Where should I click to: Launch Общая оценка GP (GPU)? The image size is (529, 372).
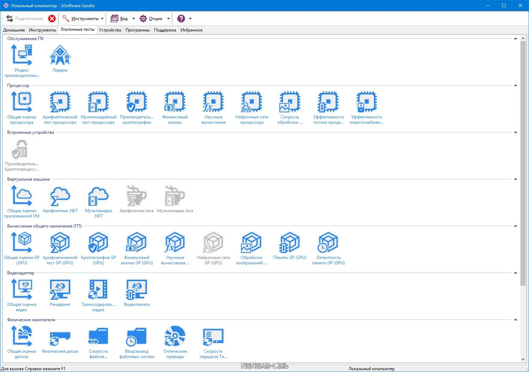pyautogui.click(x=22, y=248)
